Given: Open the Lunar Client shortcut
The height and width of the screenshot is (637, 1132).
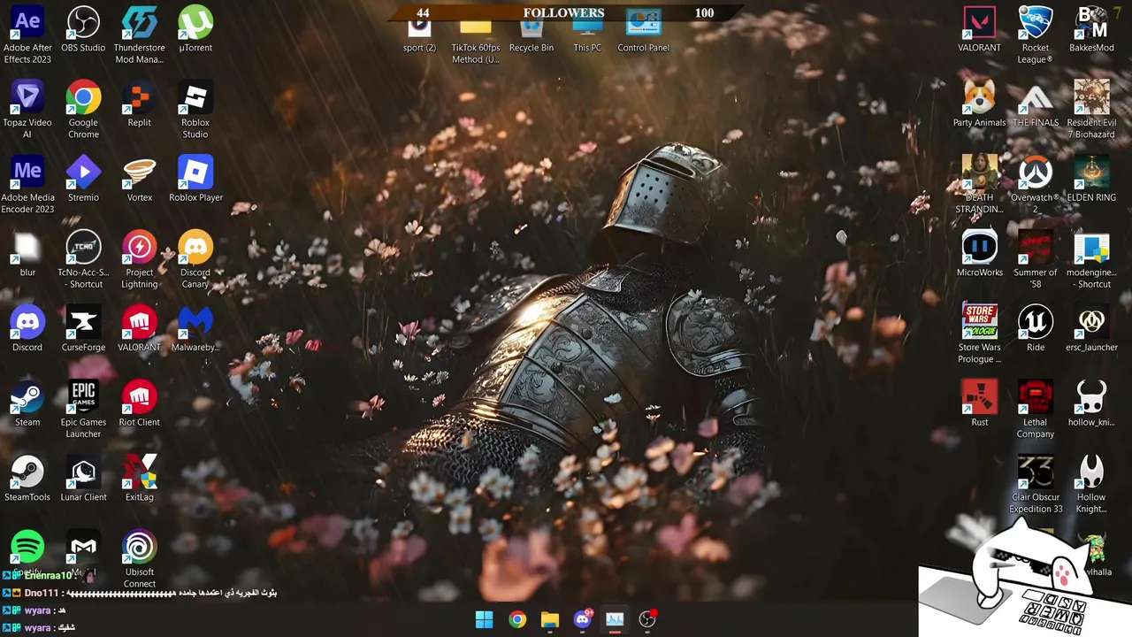Looking at the screenshot, I should click(83, 480).
